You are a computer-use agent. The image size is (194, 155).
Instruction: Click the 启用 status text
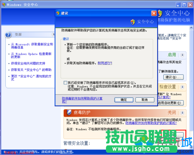[x=172, y=55]
